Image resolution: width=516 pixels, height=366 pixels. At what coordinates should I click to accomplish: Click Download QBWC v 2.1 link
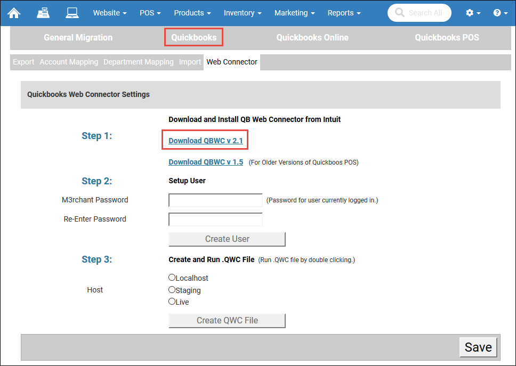(206, 141)
